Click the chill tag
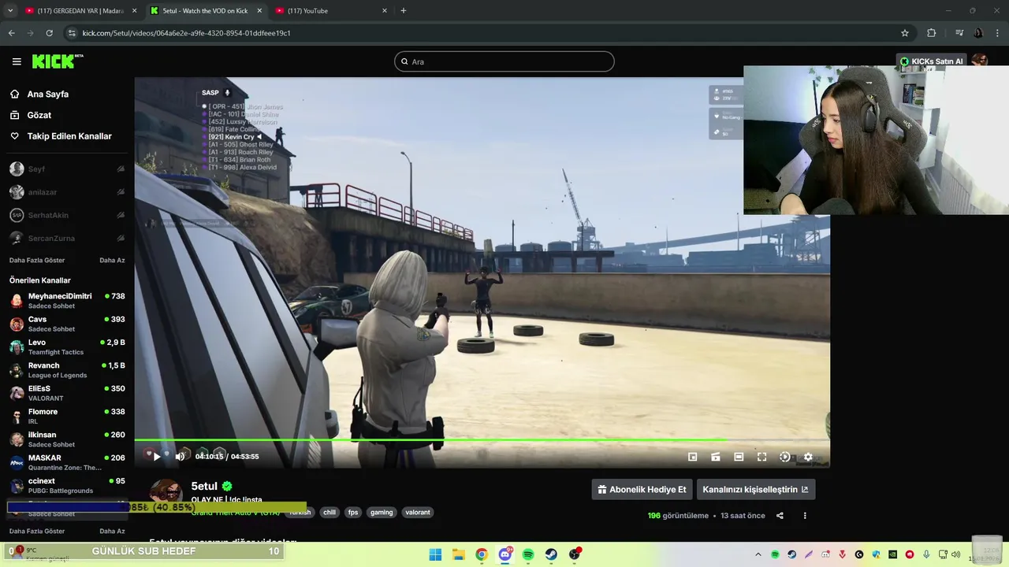Viewport: 1009px width, 567px height. pos(330,513)
